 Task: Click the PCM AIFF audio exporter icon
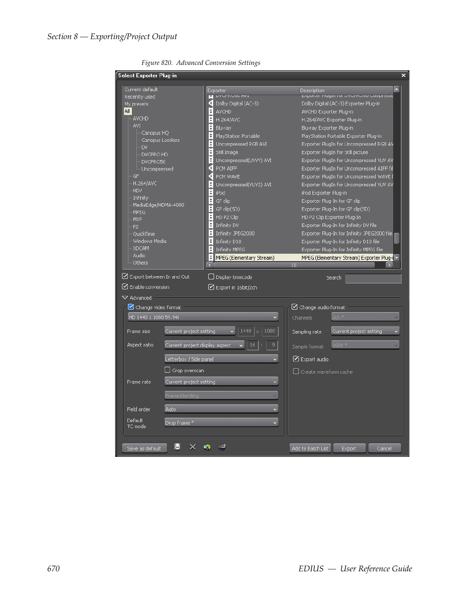211,168
